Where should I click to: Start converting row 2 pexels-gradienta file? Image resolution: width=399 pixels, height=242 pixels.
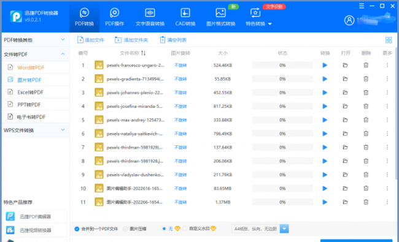click(325, 79)
